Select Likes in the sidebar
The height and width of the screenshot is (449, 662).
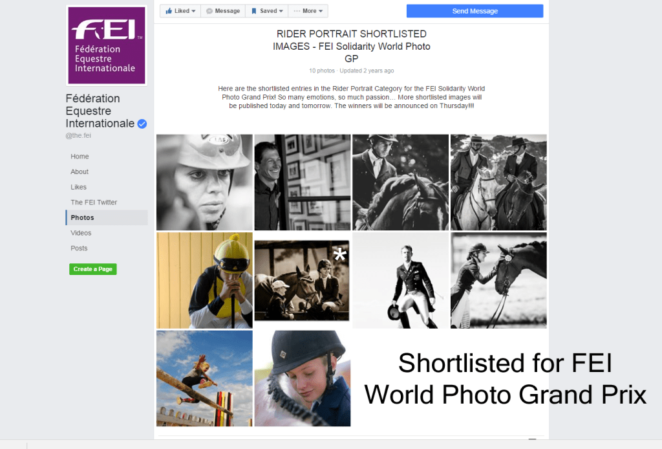pos(78,187)
